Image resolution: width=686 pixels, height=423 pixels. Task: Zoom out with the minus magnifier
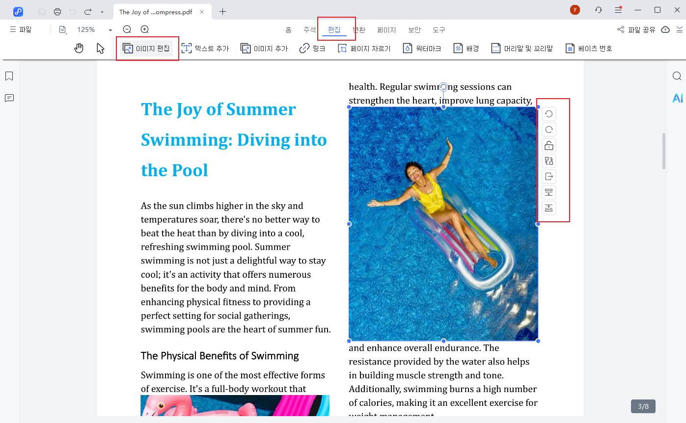click(x=127, y=29)
